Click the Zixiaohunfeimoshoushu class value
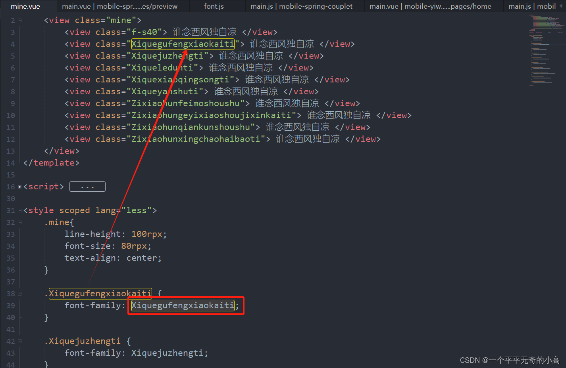 [x=185, y=103]
